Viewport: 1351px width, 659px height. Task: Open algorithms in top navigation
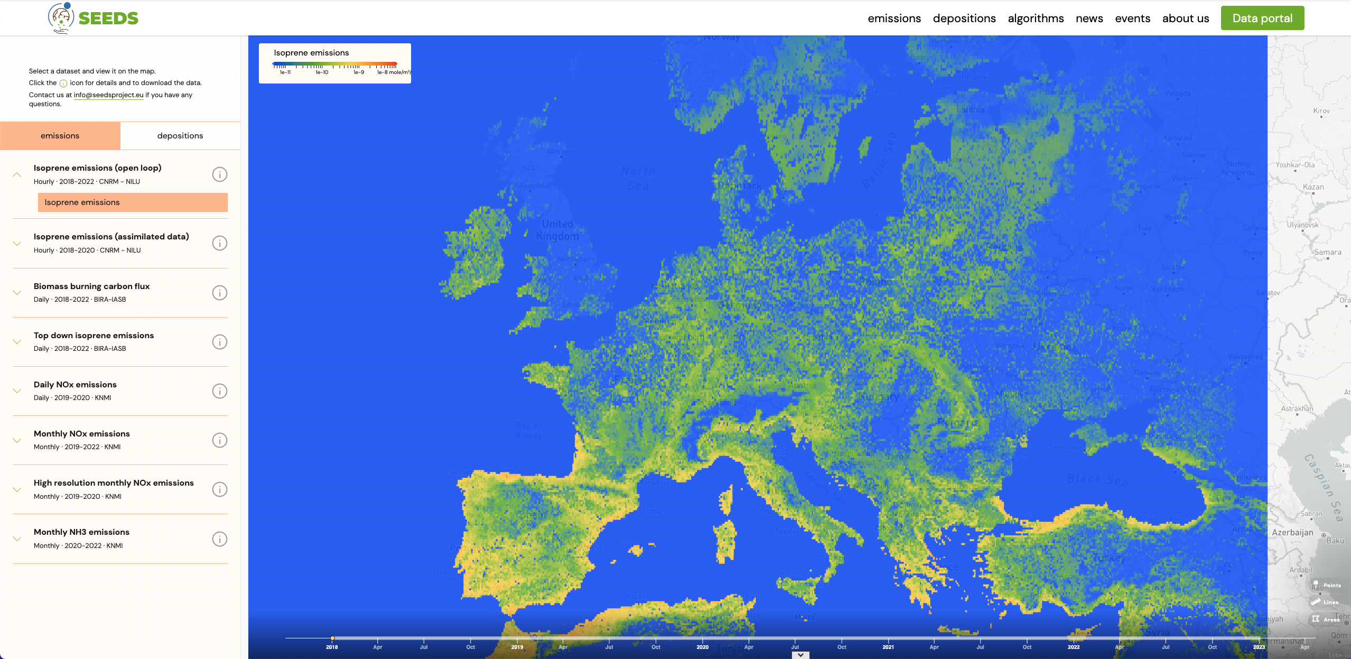pos(1036,18)
